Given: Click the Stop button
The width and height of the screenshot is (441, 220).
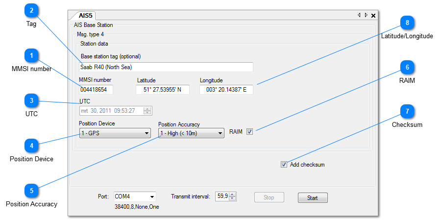Looking at the screenshot, I should [x=269, y=198].
